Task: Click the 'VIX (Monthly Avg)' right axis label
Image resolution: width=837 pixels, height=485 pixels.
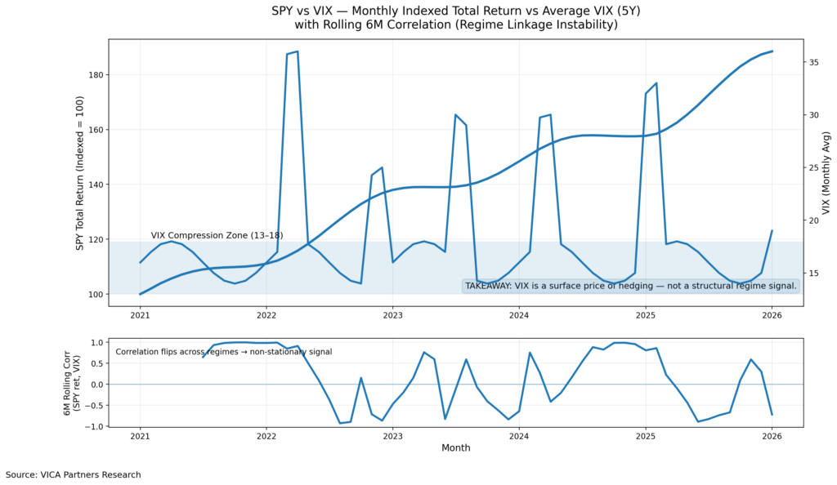Action: pos(826,171)
